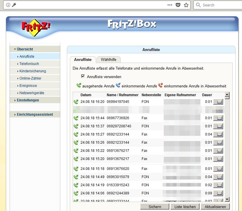Click phonebook icon in 01633915243 row

218,185
